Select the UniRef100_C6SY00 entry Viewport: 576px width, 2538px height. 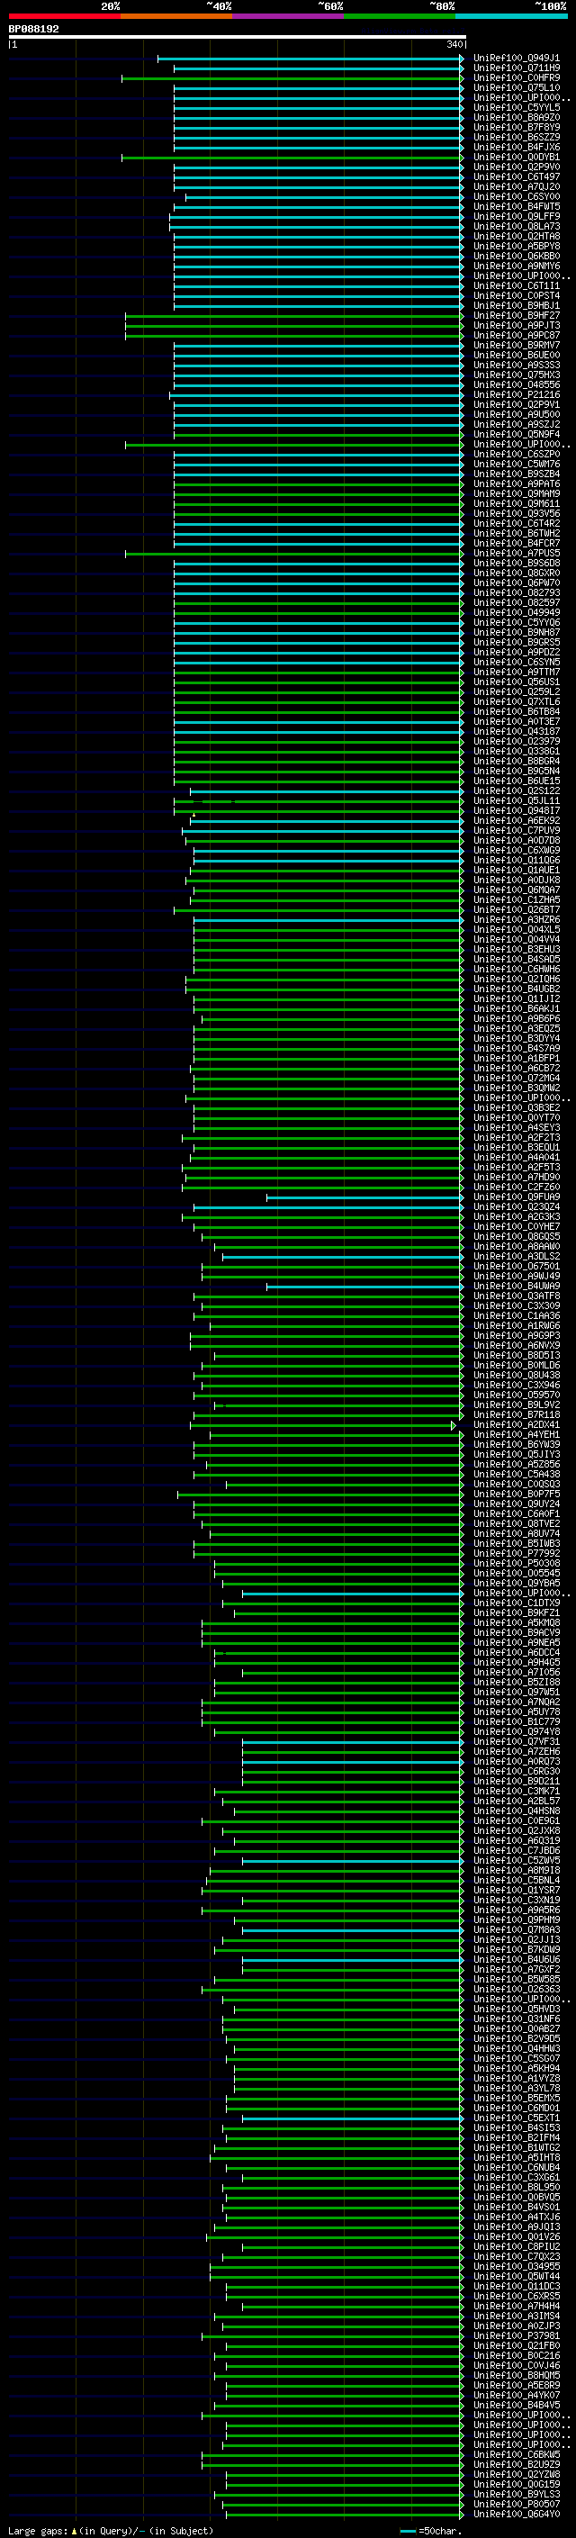click(x=516, y=197)
